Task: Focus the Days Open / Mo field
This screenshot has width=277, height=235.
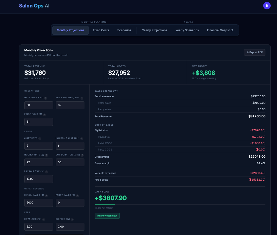Action: [39, 105]
